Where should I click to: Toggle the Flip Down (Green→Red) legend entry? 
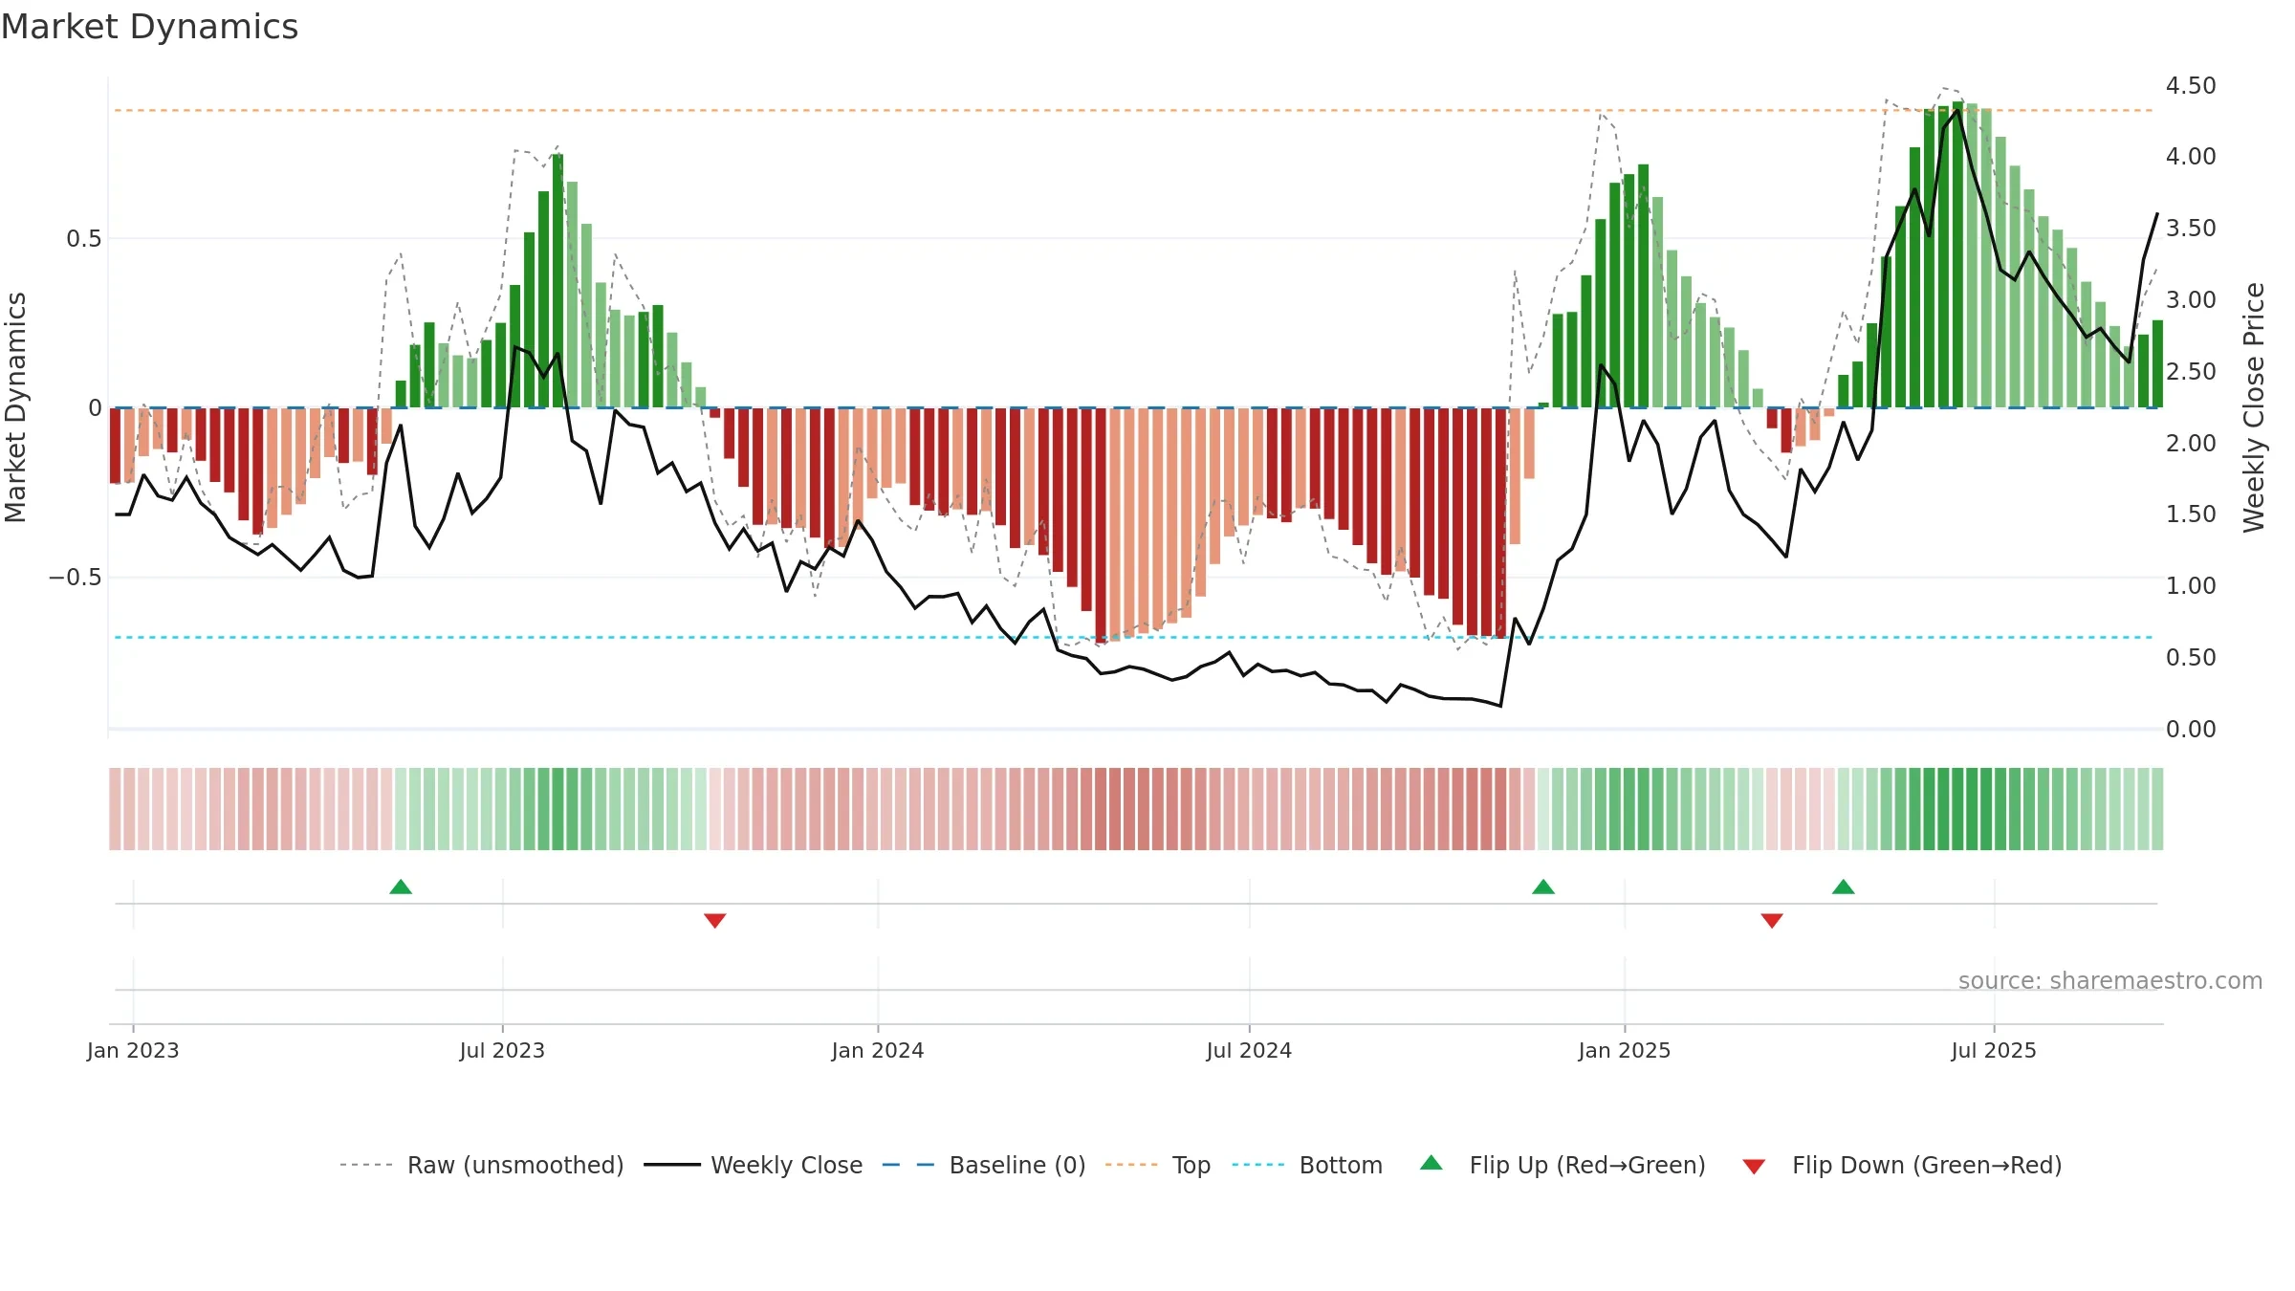click(x=1901, y=1165)
